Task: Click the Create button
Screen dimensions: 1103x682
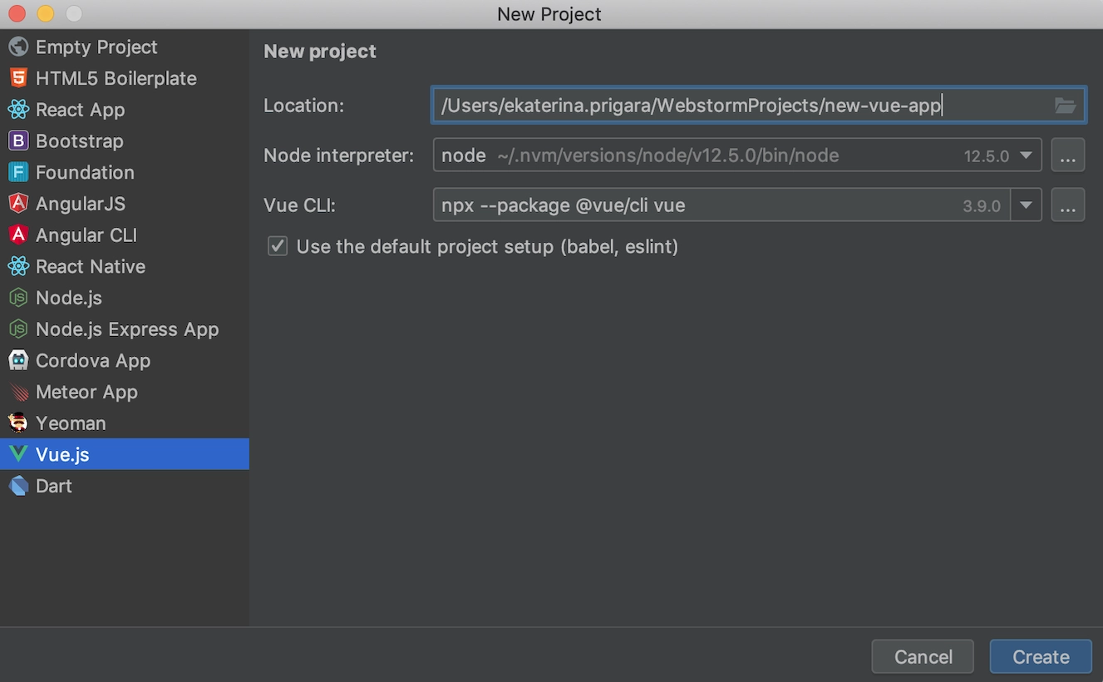Action: (1041, 656)
